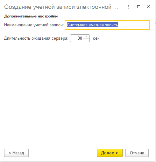
Task: Open the three-dot more actions menu
Action: 129,7
